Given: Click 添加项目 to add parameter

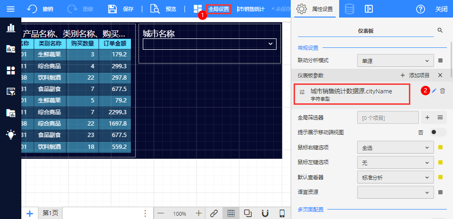Looking at the screenshot, I should click(415, 75).
